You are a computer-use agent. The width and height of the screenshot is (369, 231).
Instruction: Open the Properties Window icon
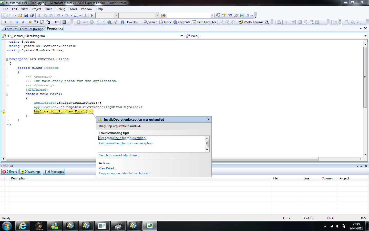click(224, 15)
